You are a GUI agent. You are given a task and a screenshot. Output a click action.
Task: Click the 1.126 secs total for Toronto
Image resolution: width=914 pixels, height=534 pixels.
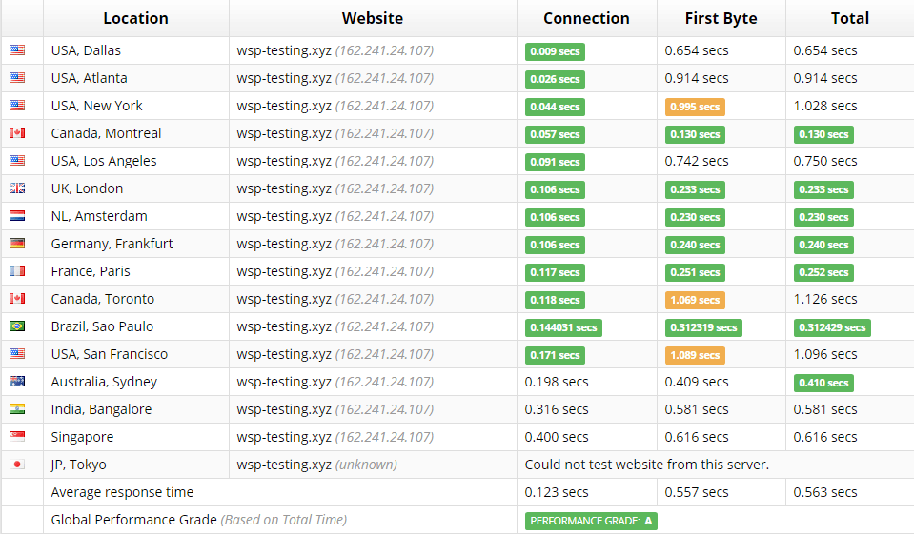pyautogui.click(x=825, y=299)
